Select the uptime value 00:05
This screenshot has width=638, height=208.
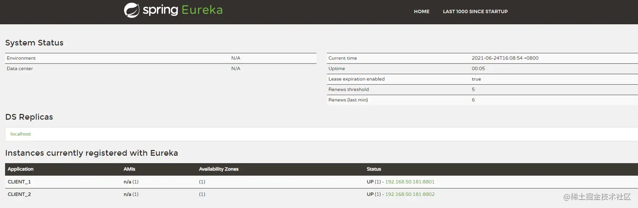tap(478, 69)
